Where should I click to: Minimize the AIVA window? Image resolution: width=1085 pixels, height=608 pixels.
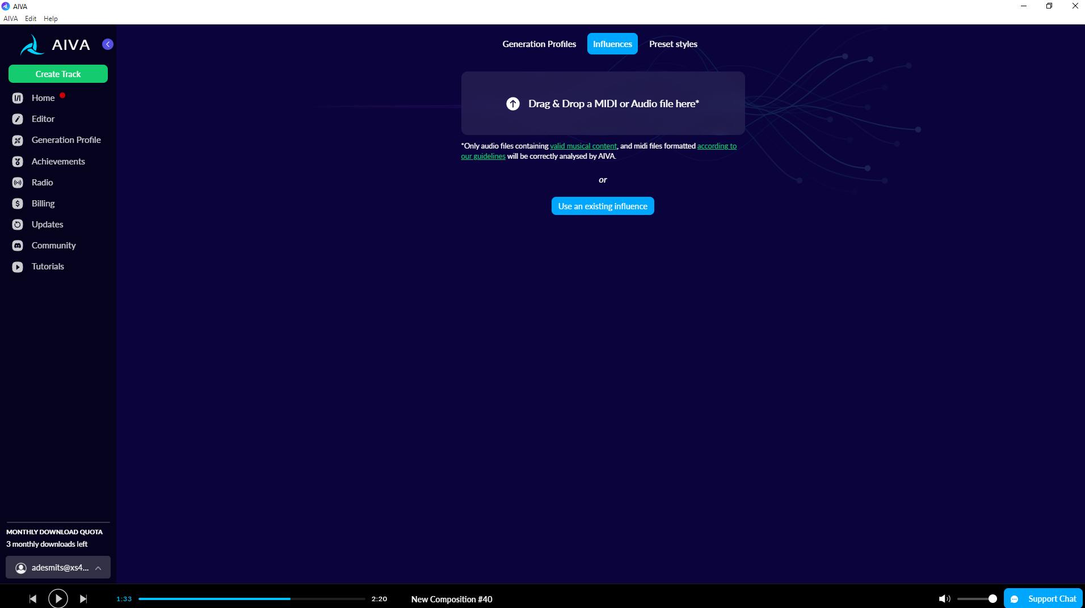tap(1024, 6)
